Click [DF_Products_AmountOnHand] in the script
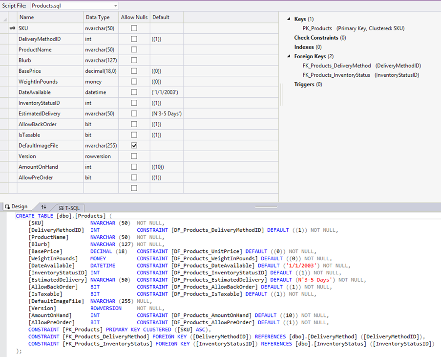 211,315
